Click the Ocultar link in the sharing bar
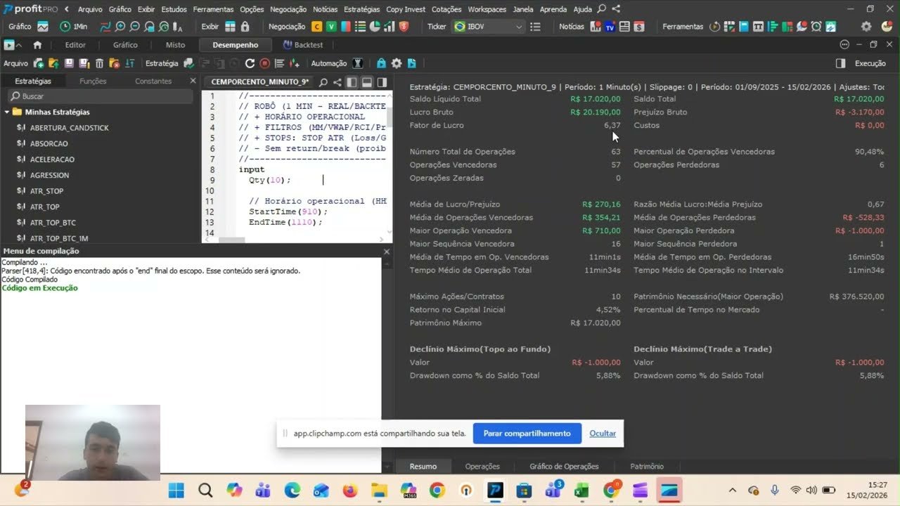Viewport: 900px width, 506px height. (x=603, y=434)
